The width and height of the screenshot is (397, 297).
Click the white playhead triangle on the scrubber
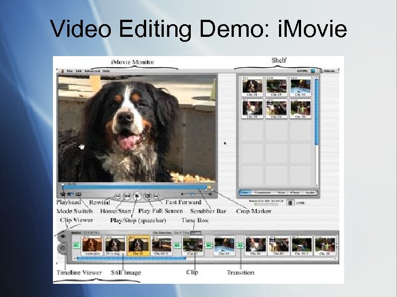coord(63,185)
